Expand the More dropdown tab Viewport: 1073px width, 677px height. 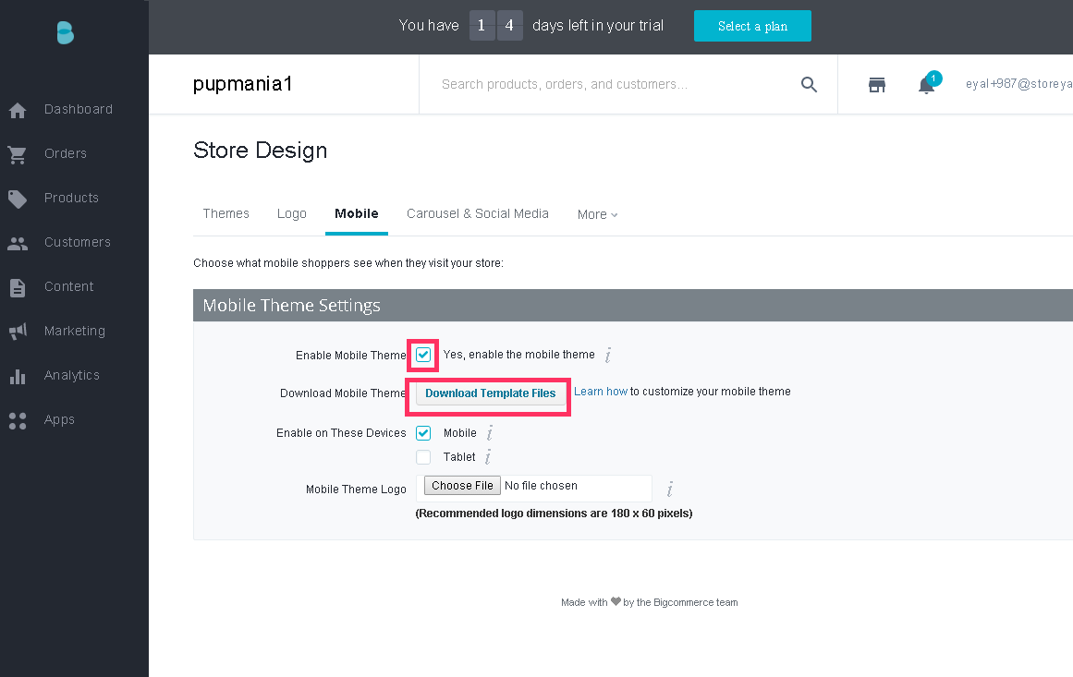click(x=597, y=214)
